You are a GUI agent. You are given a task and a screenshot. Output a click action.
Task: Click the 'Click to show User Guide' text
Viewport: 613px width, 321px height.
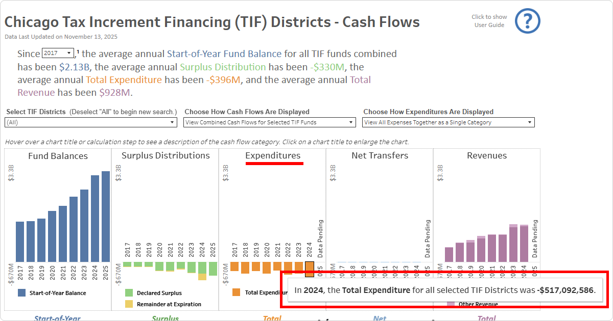click(489, 21)
